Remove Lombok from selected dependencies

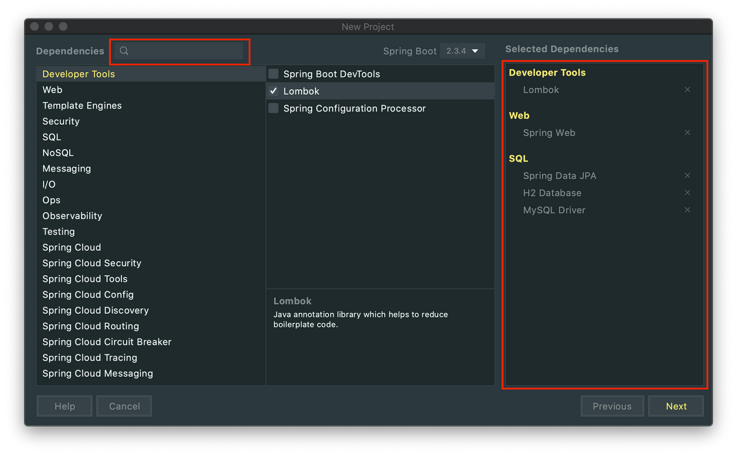click(687, 90)
